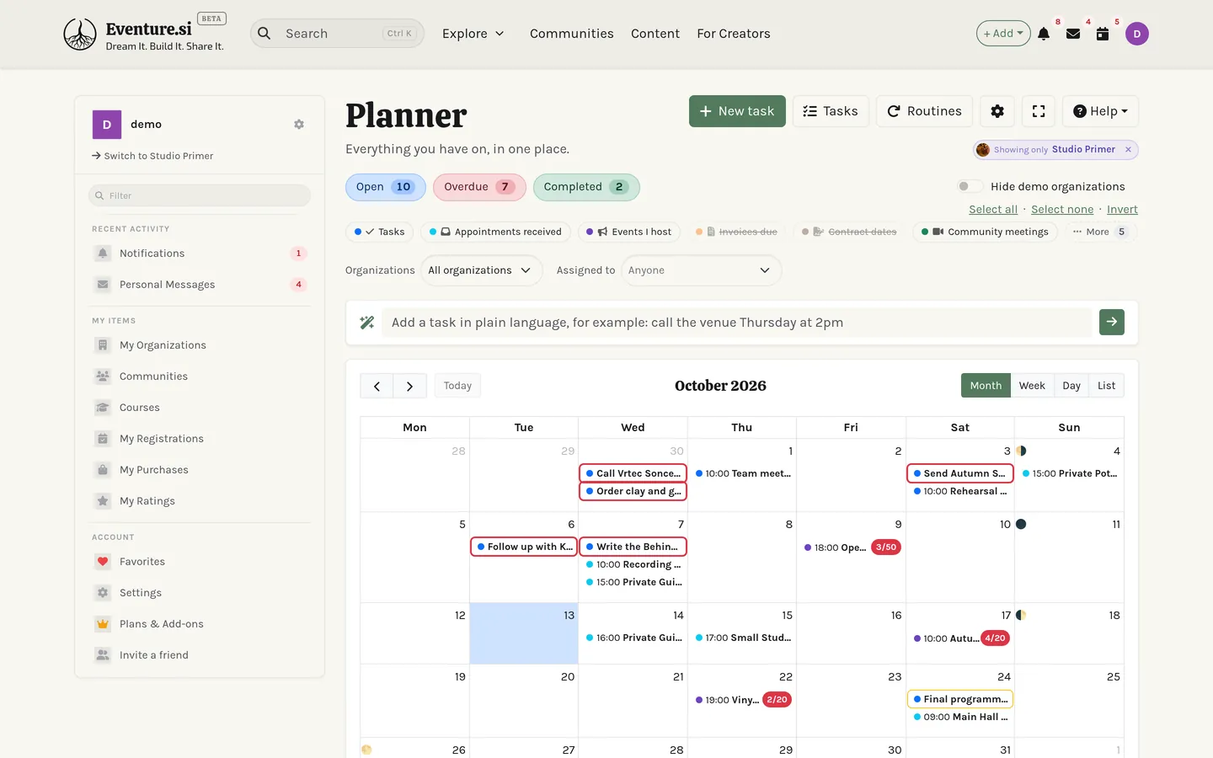The width and height of the screenshot is (1213, 758).
Task: Open Assigned to Anyone dropdown
Action: 701,270
